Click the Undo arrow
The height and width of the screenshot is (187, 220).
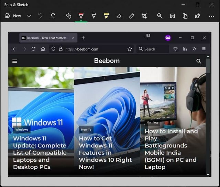(x=41, y=16)
